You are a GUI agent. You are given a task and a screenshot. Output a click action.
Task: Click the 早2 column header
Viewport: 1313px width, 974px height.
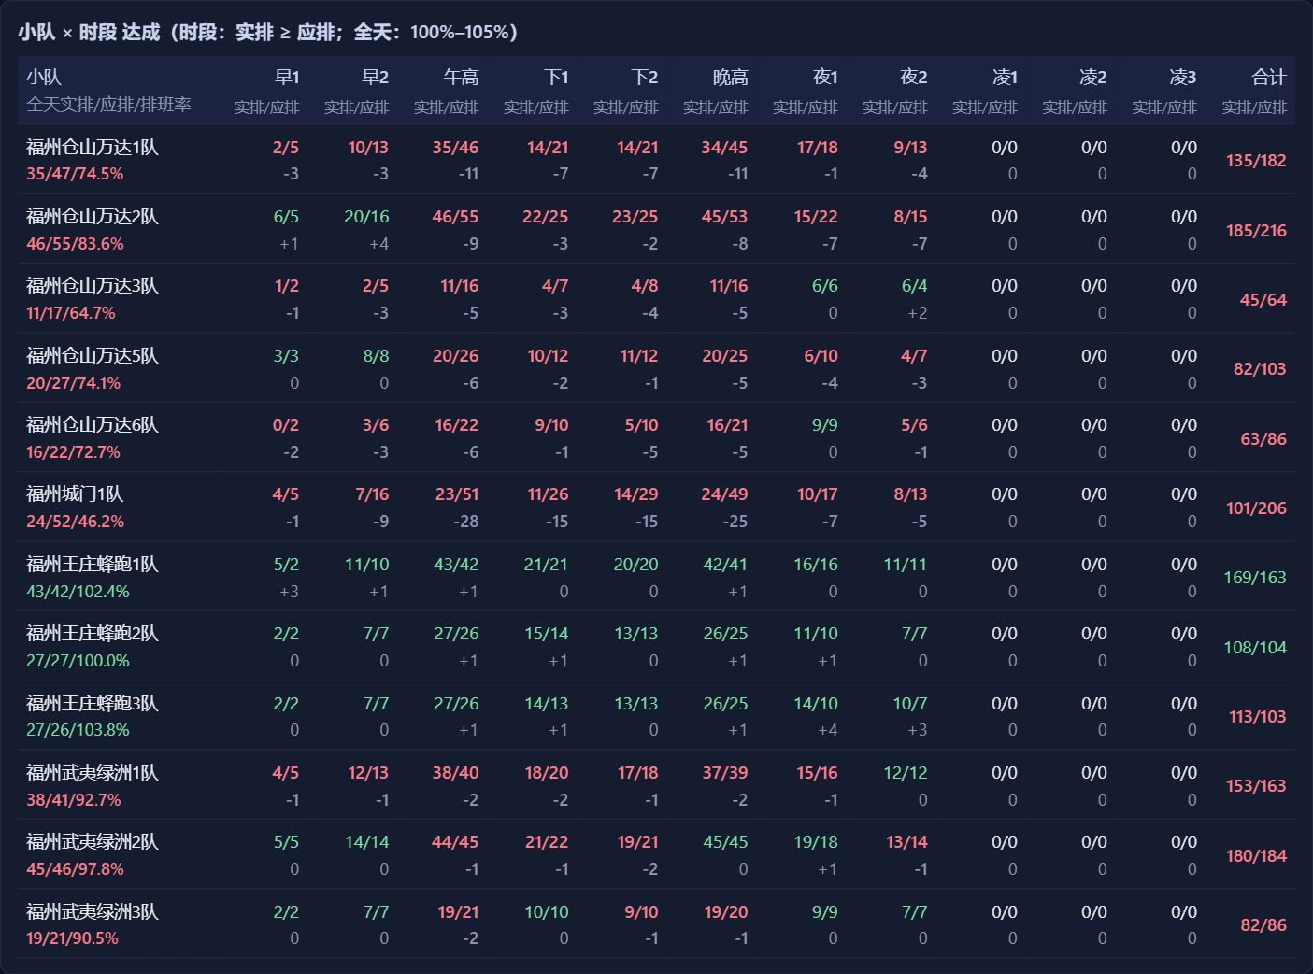click(x=376, y=78)
